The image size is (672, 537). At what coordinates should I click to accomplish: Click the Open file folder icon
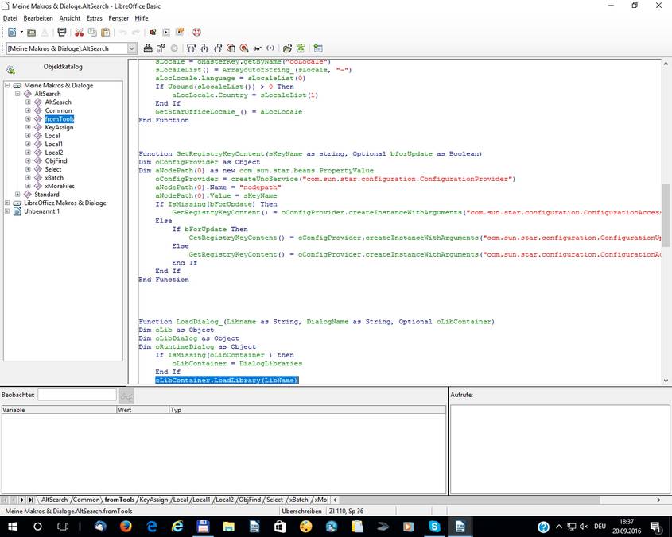point(31,32)
